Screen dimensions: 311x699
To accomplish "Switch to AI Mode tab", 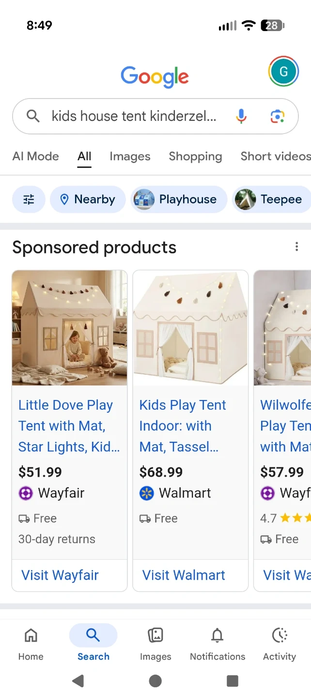I will (35, 156).
